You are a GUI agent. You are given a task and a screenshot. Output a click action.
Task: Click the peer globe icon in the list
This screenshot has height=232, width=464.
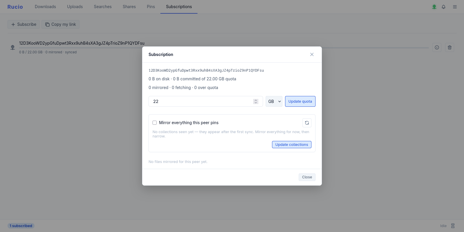pyautogui.click(x=12, y=47)
